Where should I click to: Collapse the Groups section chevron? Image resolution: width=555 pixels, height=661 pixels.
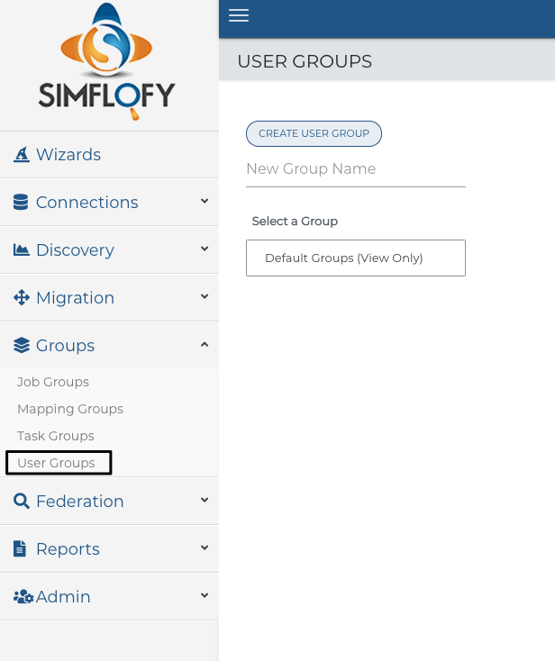coord(205,344)
